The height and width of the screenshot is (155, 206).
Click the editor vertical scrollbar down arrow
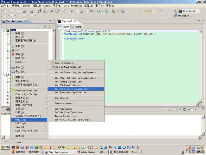coord(200,101)
